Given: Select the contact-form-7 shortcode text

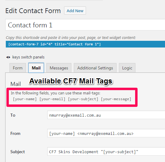Looking at the screenshot, I should click(x=55, y=44).
